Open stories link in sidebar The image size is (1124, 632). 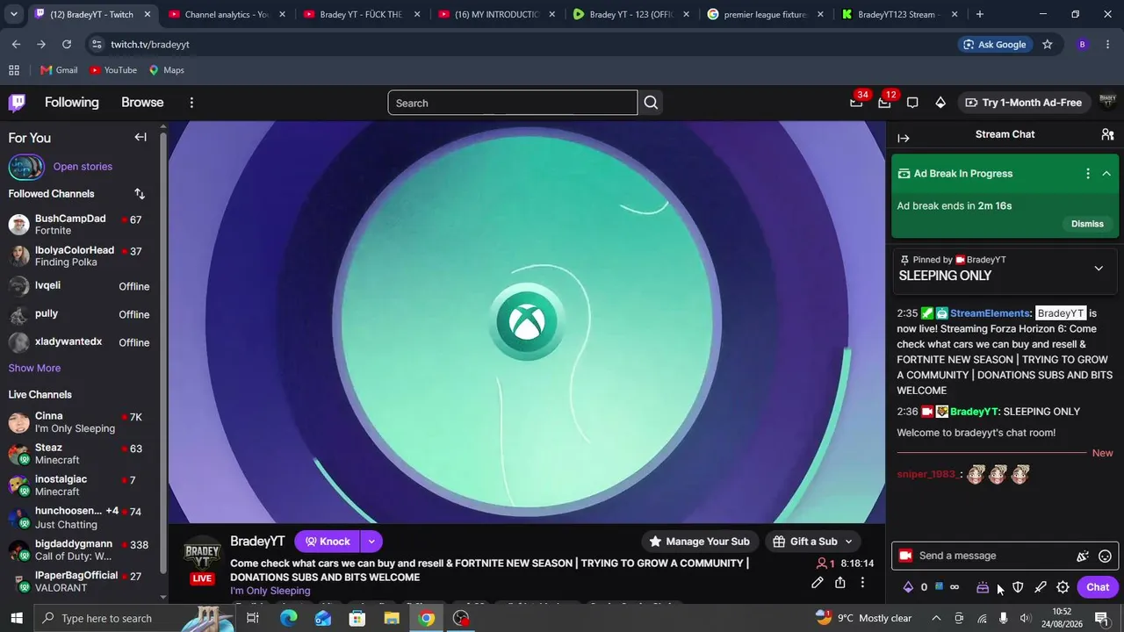click(83, 167)
